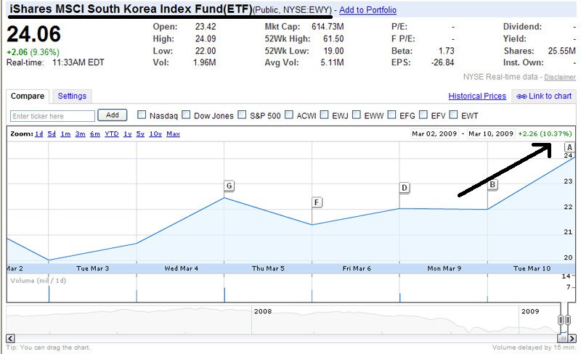Open the Historical Prices link
Image resolution: width=581 pixels, height=354 pixels.
click(x=476, y=96)
